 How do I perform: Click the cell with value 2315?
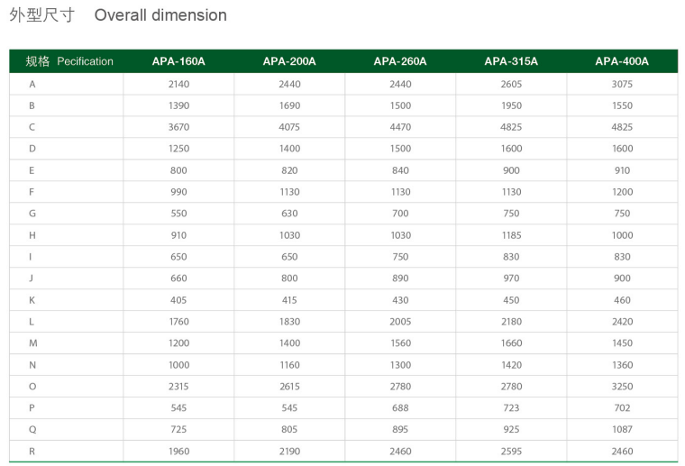(178, 387)
